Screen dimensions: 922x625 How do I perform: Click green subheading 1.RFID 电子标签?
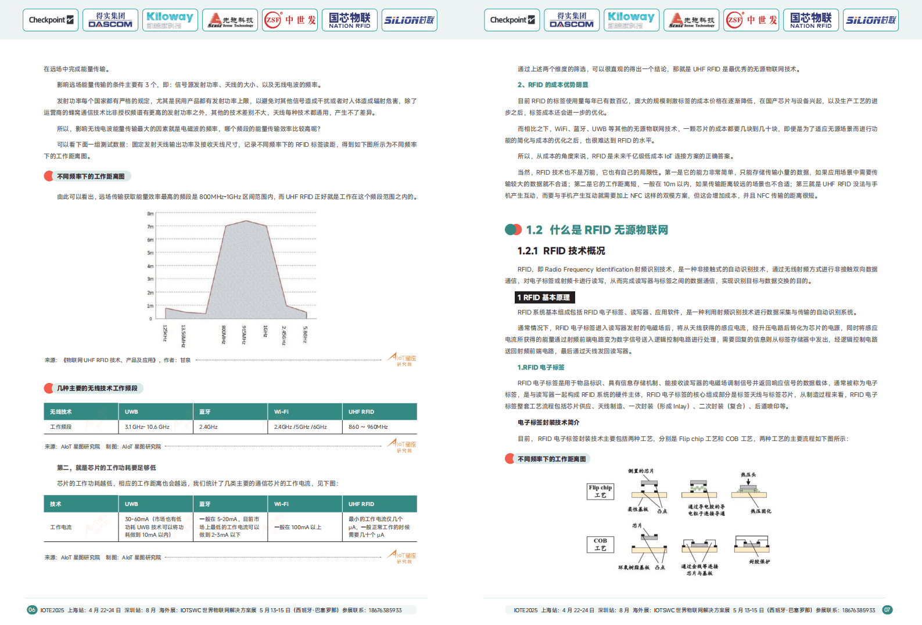pyautogui.click(x=541, y=367)
